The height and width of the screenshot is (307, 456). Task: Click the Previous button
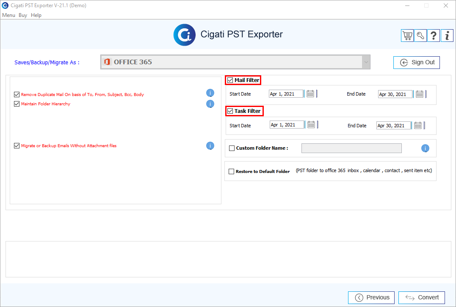click(371, 297)
